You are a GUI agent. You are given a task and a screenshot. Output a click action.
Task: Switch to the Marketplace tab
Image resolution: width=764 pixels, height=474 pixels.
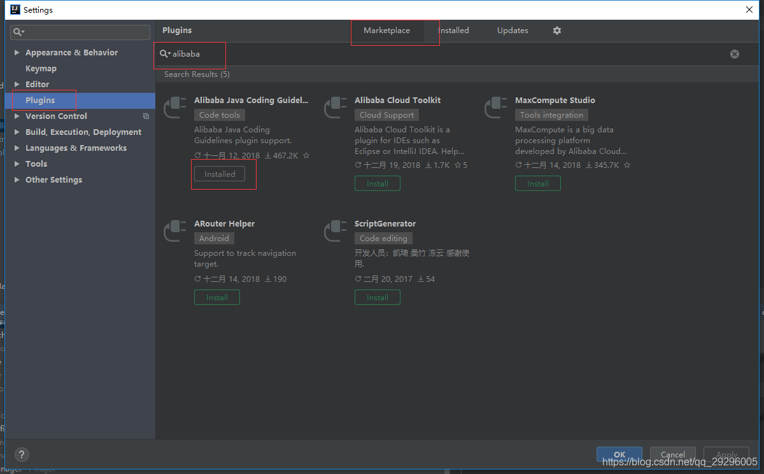tap(386, 31)
